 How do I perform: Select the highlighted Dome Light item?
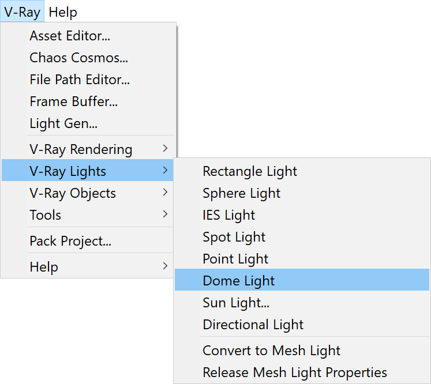pyautogui.click(x=302, y=280)
